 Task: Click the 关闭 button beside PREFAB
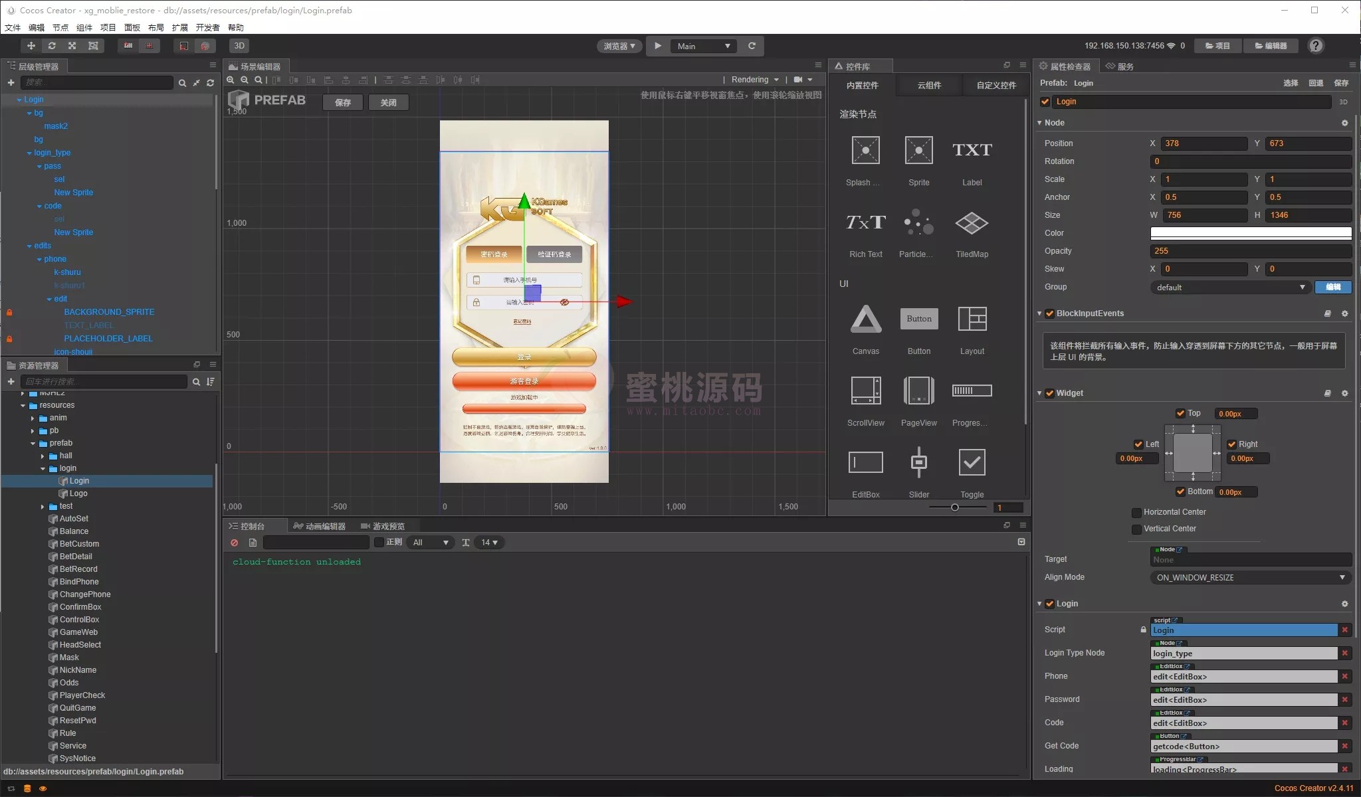(388, 102)
